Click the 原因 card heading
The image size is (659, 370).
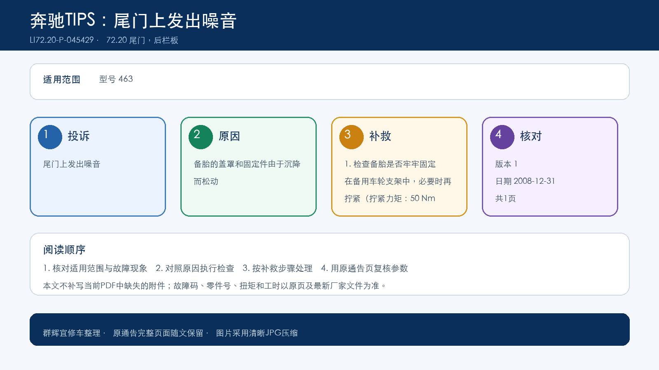click(229, 136)
